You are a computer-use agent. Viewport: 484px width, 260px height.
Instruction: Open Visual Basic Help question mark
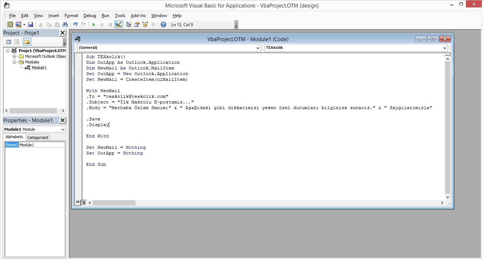pos(163,24)
